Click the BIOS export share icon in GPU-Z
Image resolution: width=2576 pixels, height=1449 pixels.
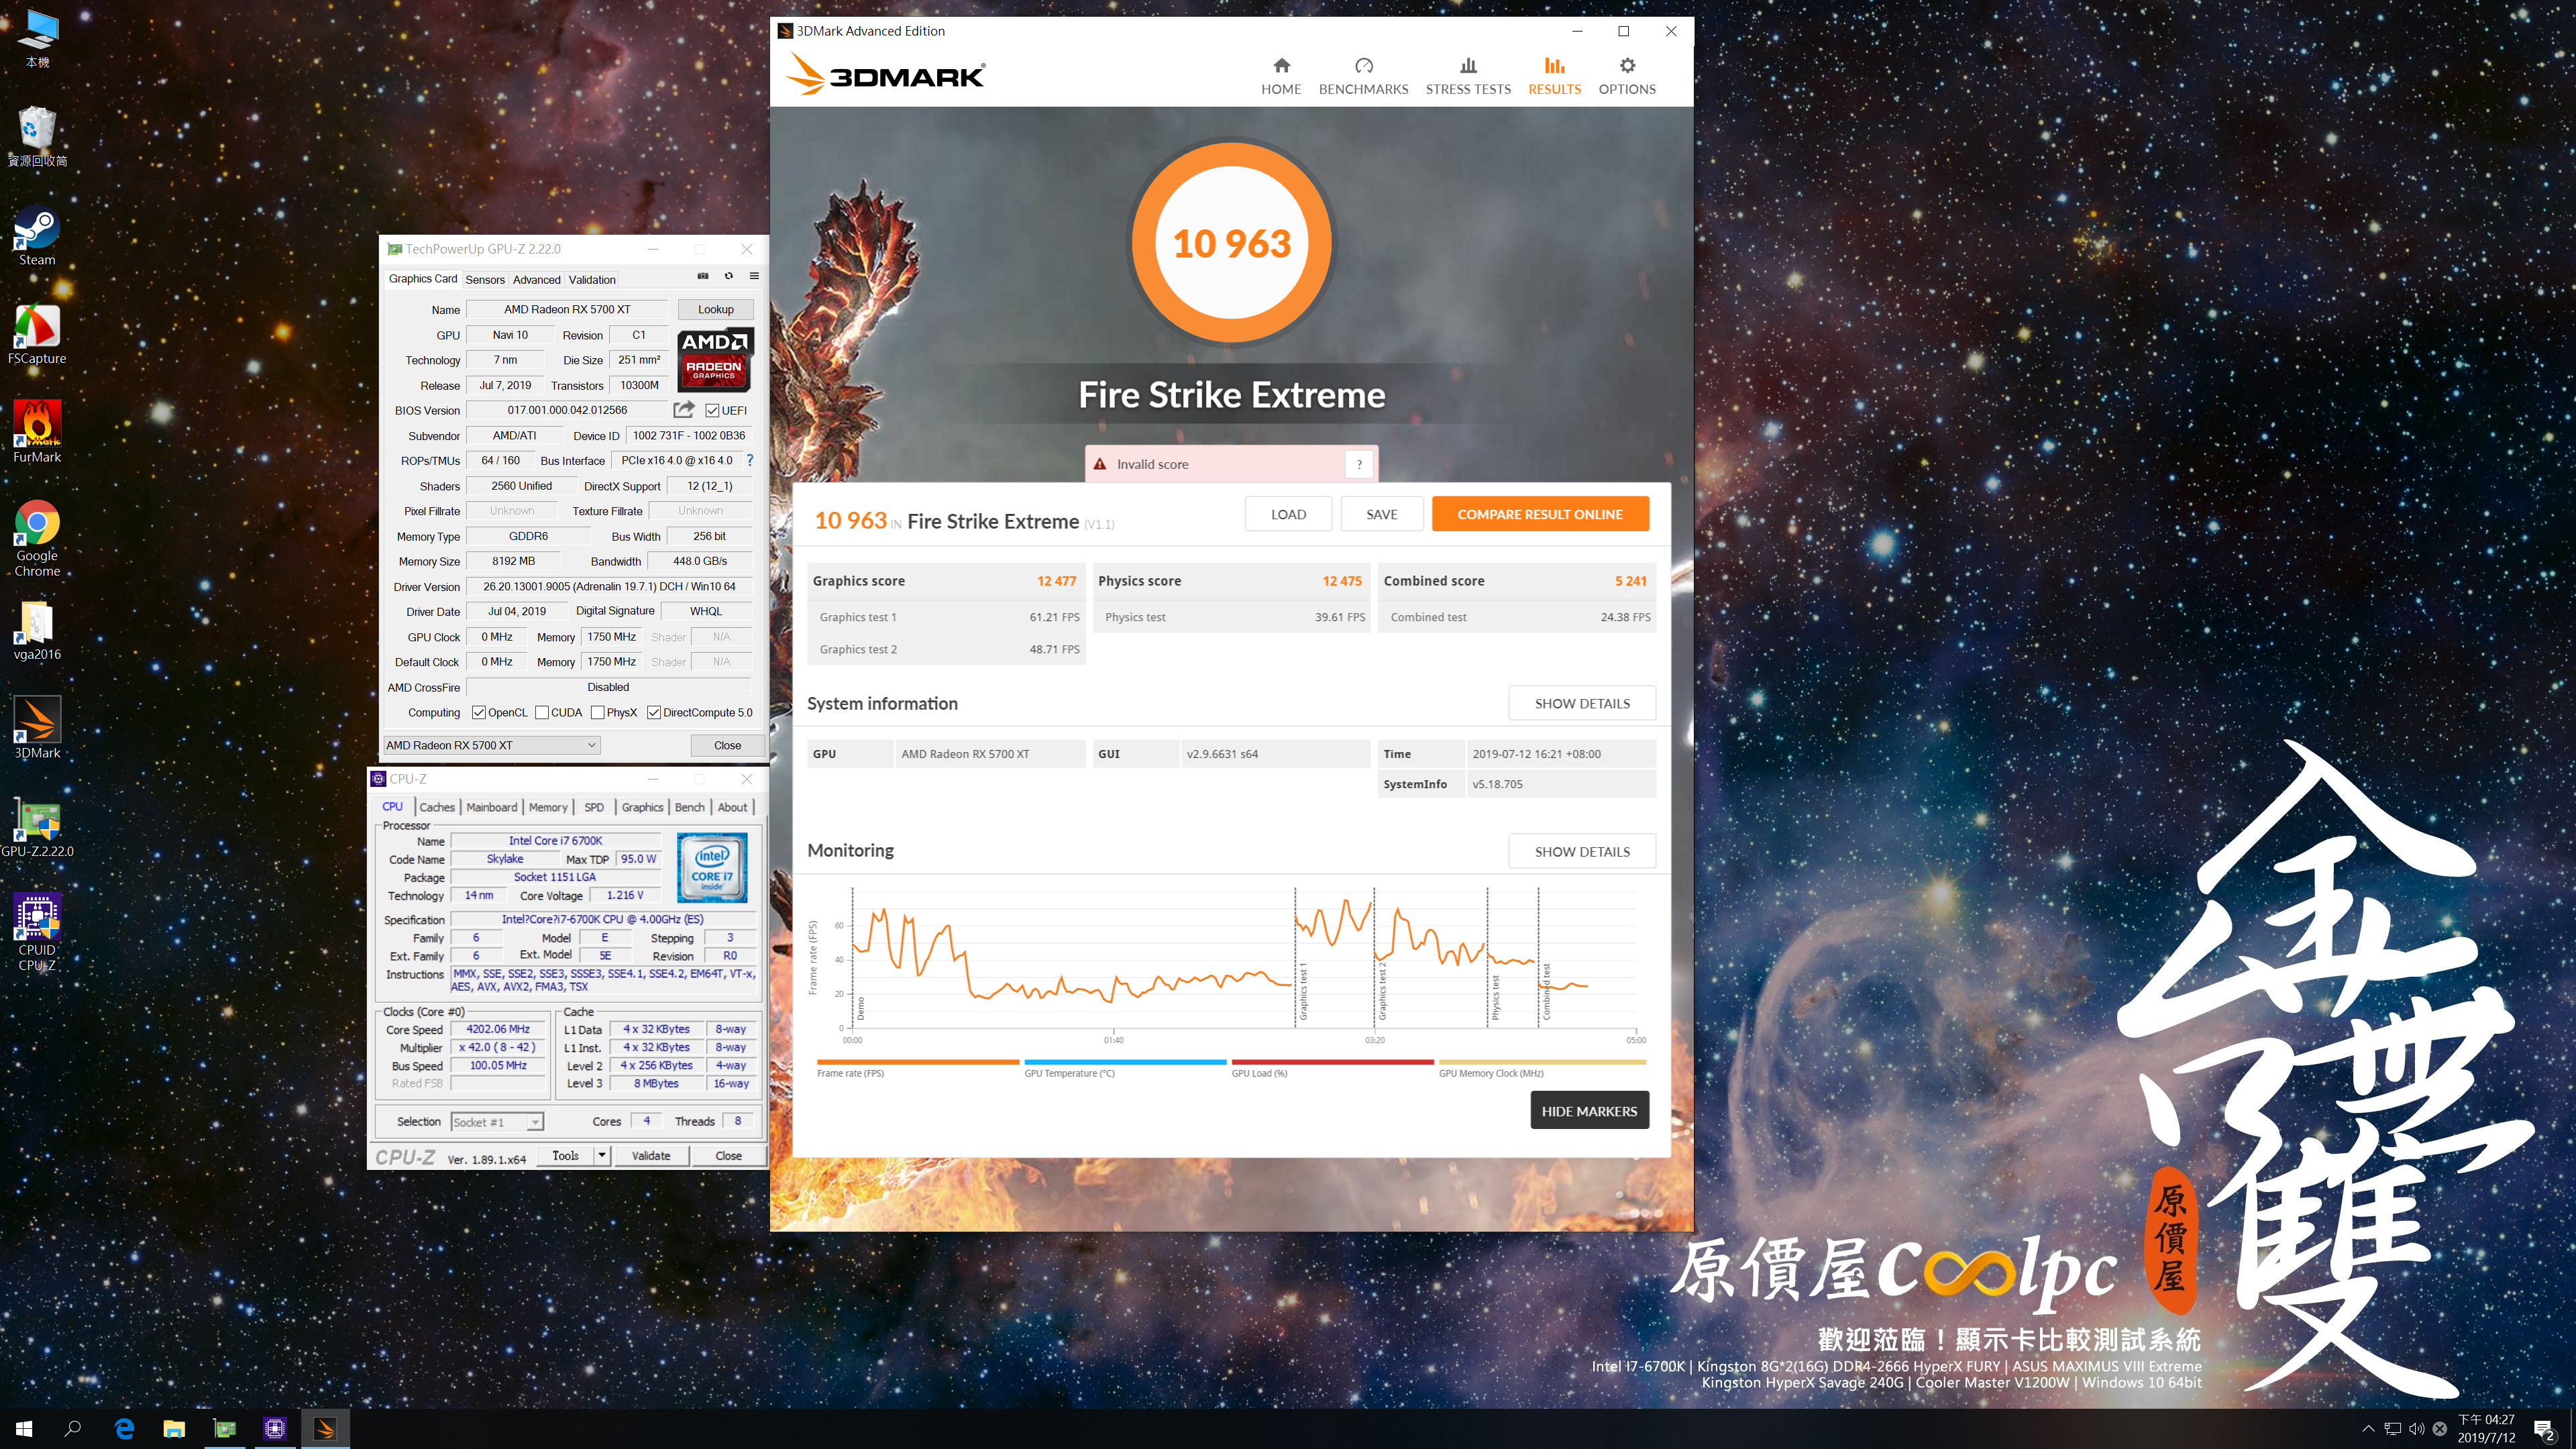[x=684, y=409]
